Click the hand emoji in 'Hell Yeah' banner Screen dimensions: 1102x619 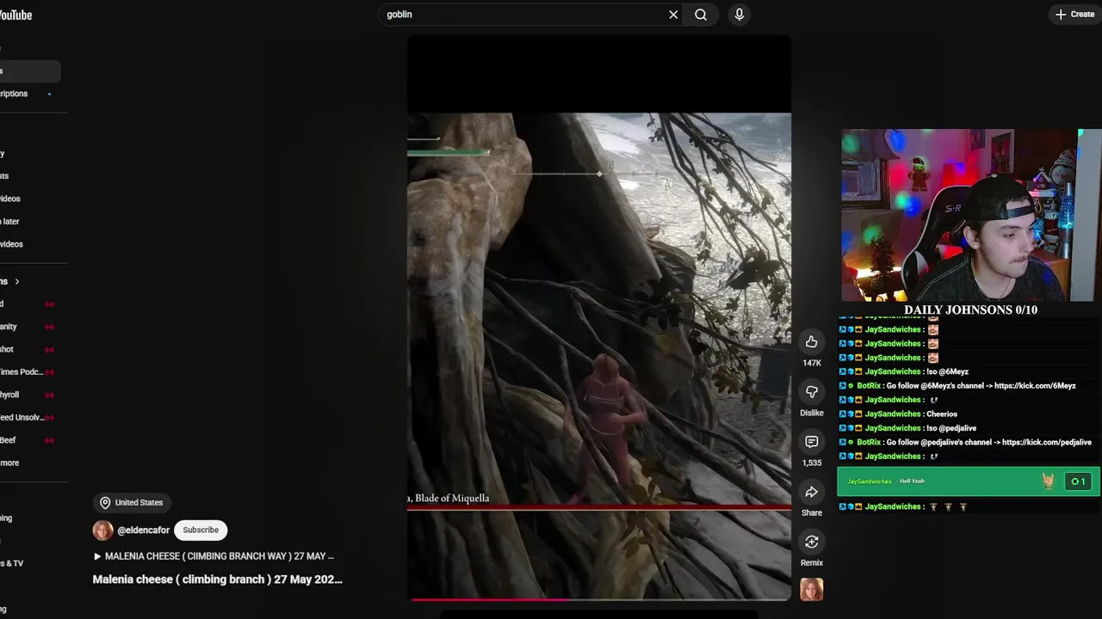[1048, 481]
